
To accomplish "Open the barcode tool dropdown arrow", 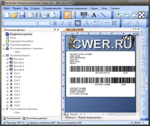I will 88,15.
